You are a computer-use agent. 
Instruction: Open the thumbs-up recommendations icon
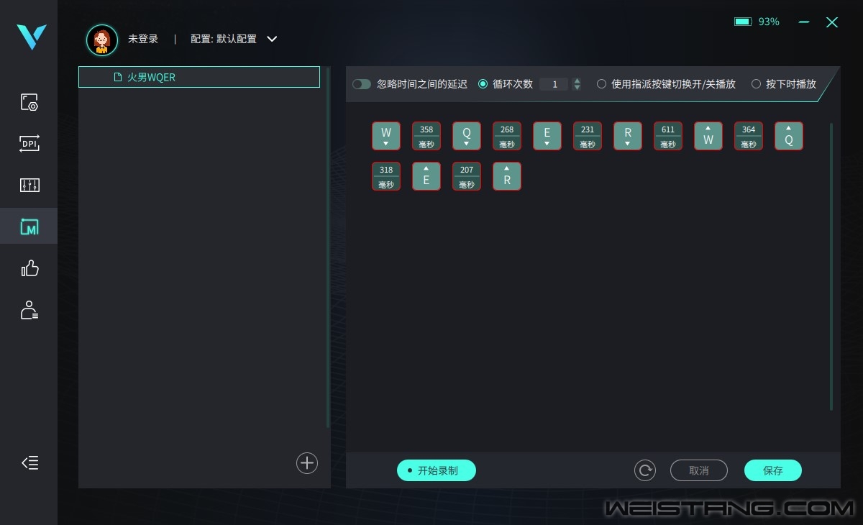tap(29, 269)
